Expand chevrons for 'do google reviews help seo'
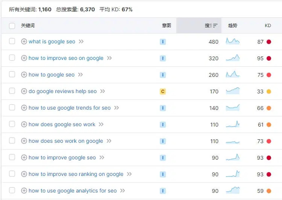Image resolution: width=282 pixels, height=200 pixels. click(103, 92)
